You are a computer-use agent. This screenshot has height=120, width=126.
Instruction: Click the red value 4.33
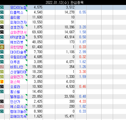pyautogui.click(x=83, y=101)
